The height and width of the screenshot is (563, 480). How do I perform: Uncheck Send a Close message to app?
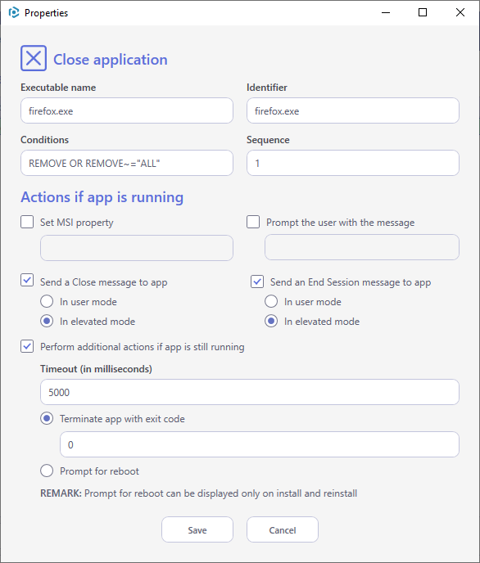tap(27, 280)
